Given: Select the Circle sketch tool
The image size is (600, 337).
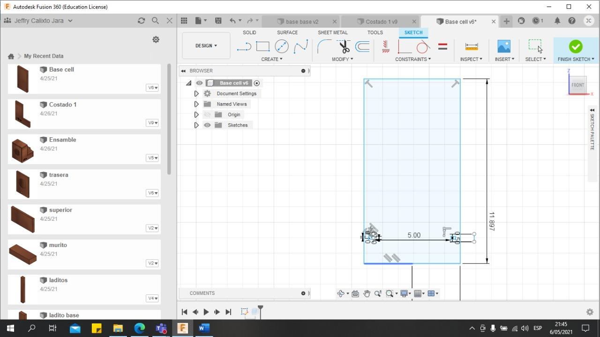Looking at the screenshot, I should (282, 46).
